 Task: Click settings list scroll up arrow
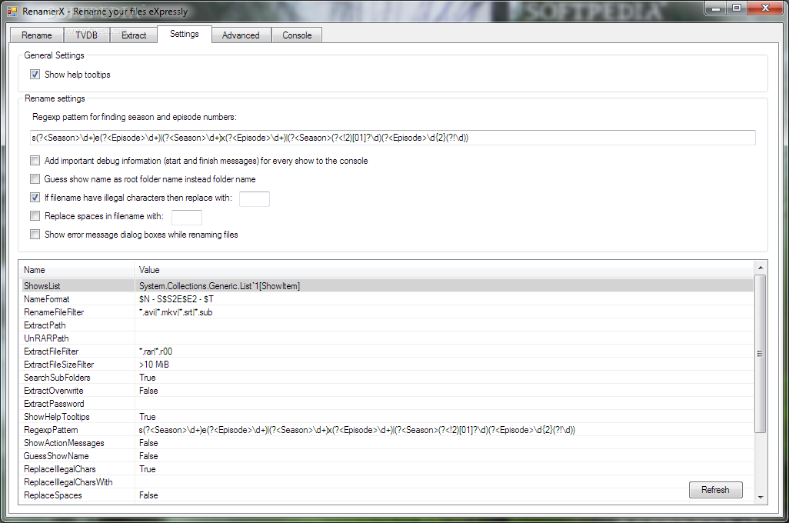tap(761, 268)
